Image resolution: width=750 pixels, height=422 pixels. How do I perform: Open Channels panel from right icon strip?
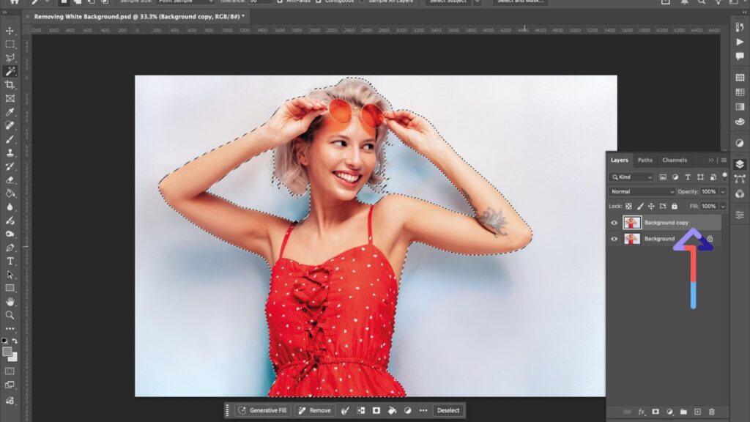point(740,193)
